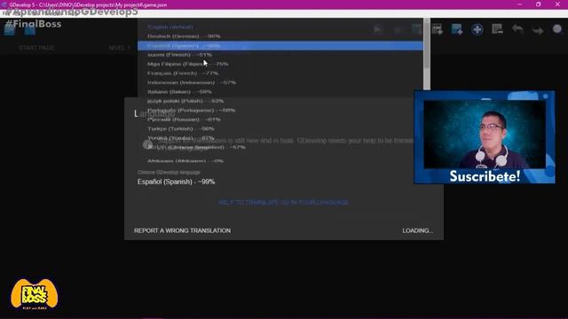This screenshot has width=568, height=319.
Task: Click the delete selected events icon
Action: point(497,29)
